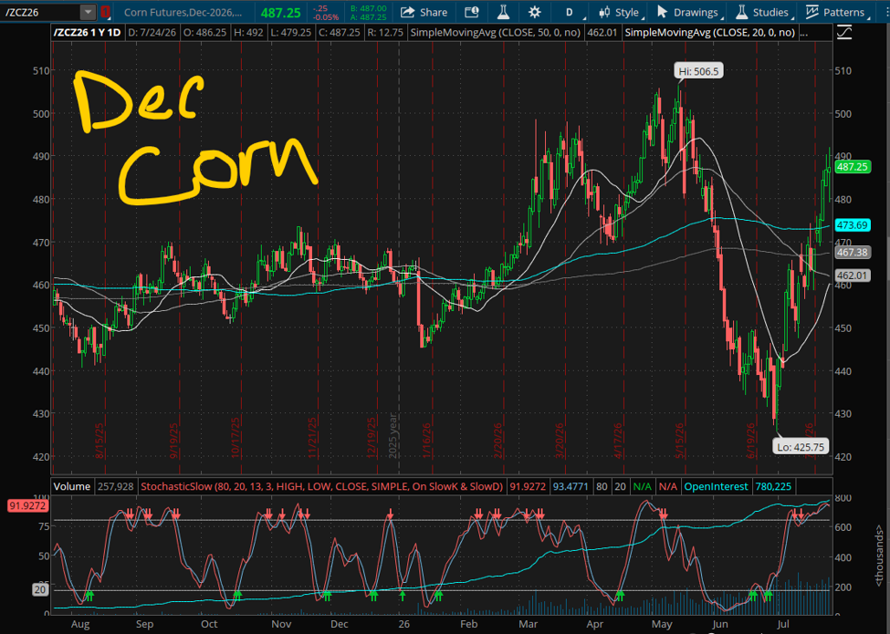Edit the /ZCZ26 symbol input field
890x634 pixels.
41,12
